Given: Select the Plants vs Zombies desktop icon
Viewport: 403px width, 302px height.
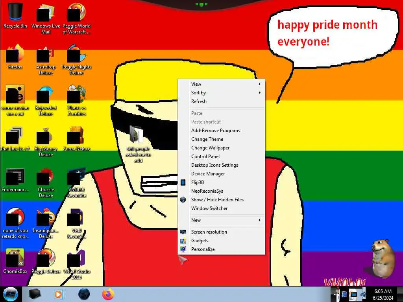Looking at the screenshot, I should [x=77, y=101].
